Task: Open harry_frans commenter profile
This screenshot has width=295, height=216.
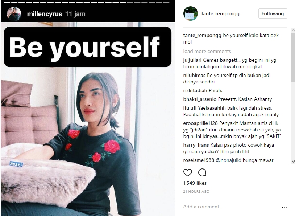Action: point(196,145)
